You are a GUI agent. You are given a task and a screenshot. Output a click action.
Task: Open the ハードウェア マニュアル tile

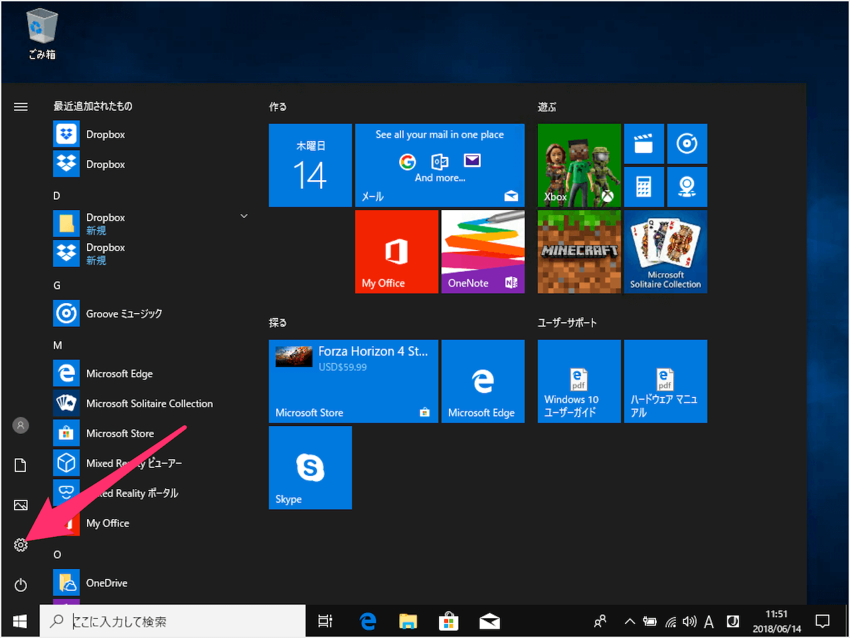665,381
